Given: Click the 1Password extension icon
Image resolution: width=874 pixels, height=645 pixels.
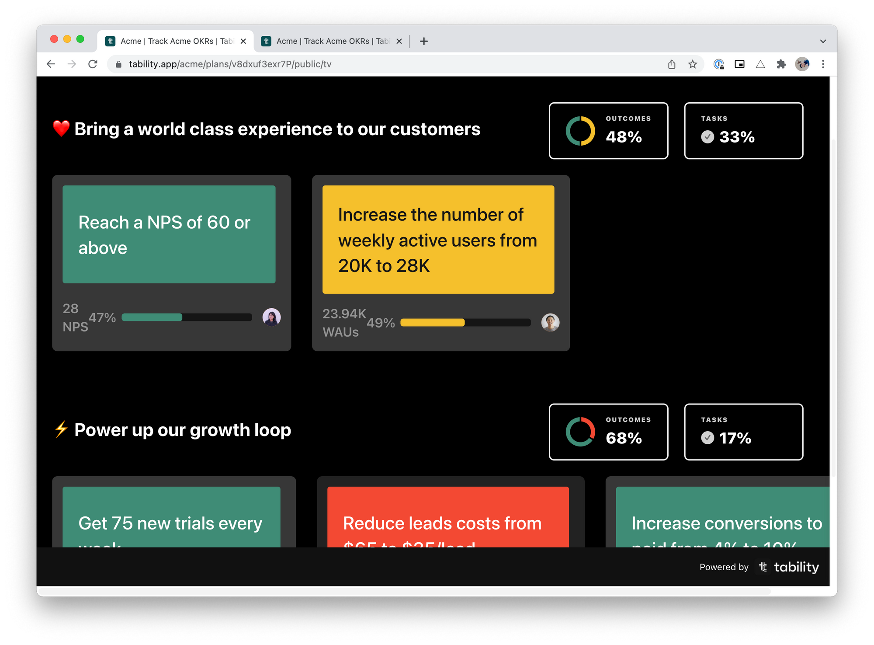Looking at the screenshot, I should (719, 64).
